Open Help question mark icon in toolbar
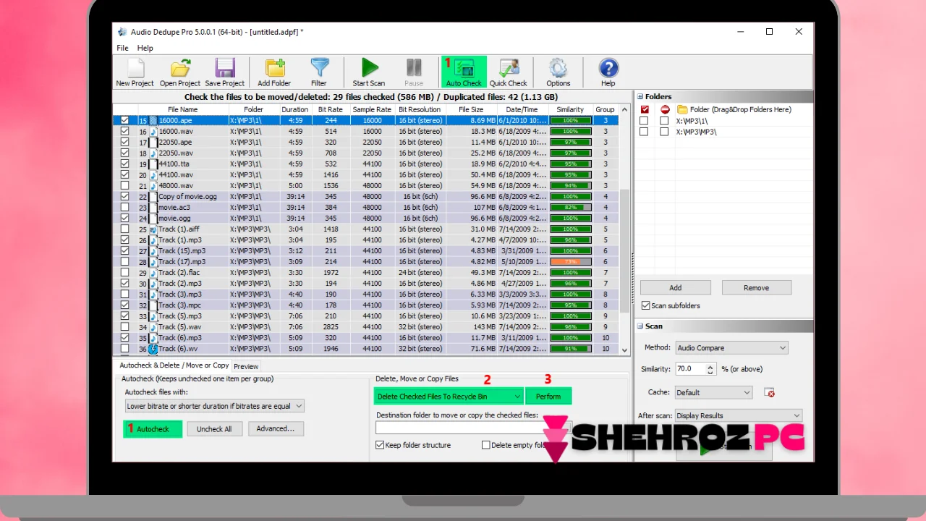The height and width of the screenshot is (521, 926). (x=608, y=72)
